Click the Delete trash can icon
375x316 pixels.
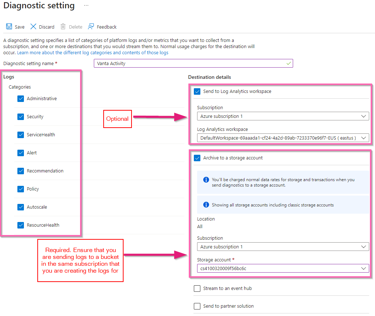pos(63,26)
